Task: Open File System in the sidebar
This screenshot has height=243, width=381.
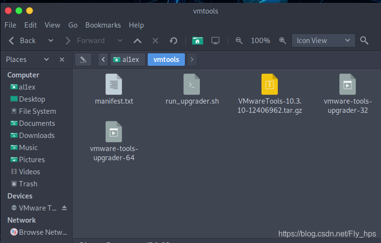Action: click(33, 111)
